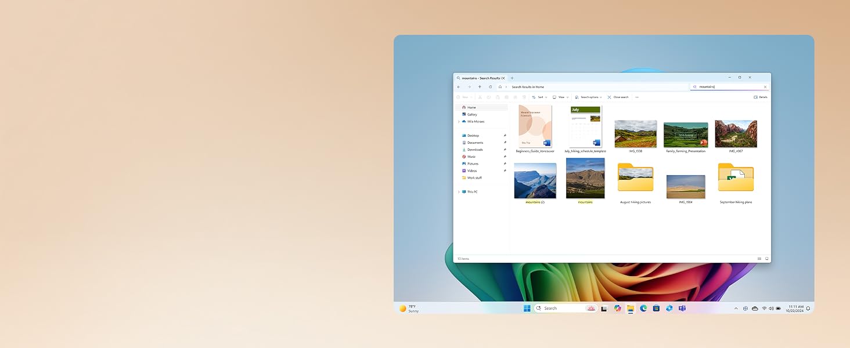
Task: Click the Share icon in toolbar
Action: 515,97
